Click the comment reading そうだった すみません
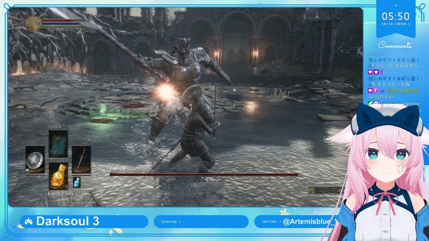The image size is (429, 241). coord(395,66)
